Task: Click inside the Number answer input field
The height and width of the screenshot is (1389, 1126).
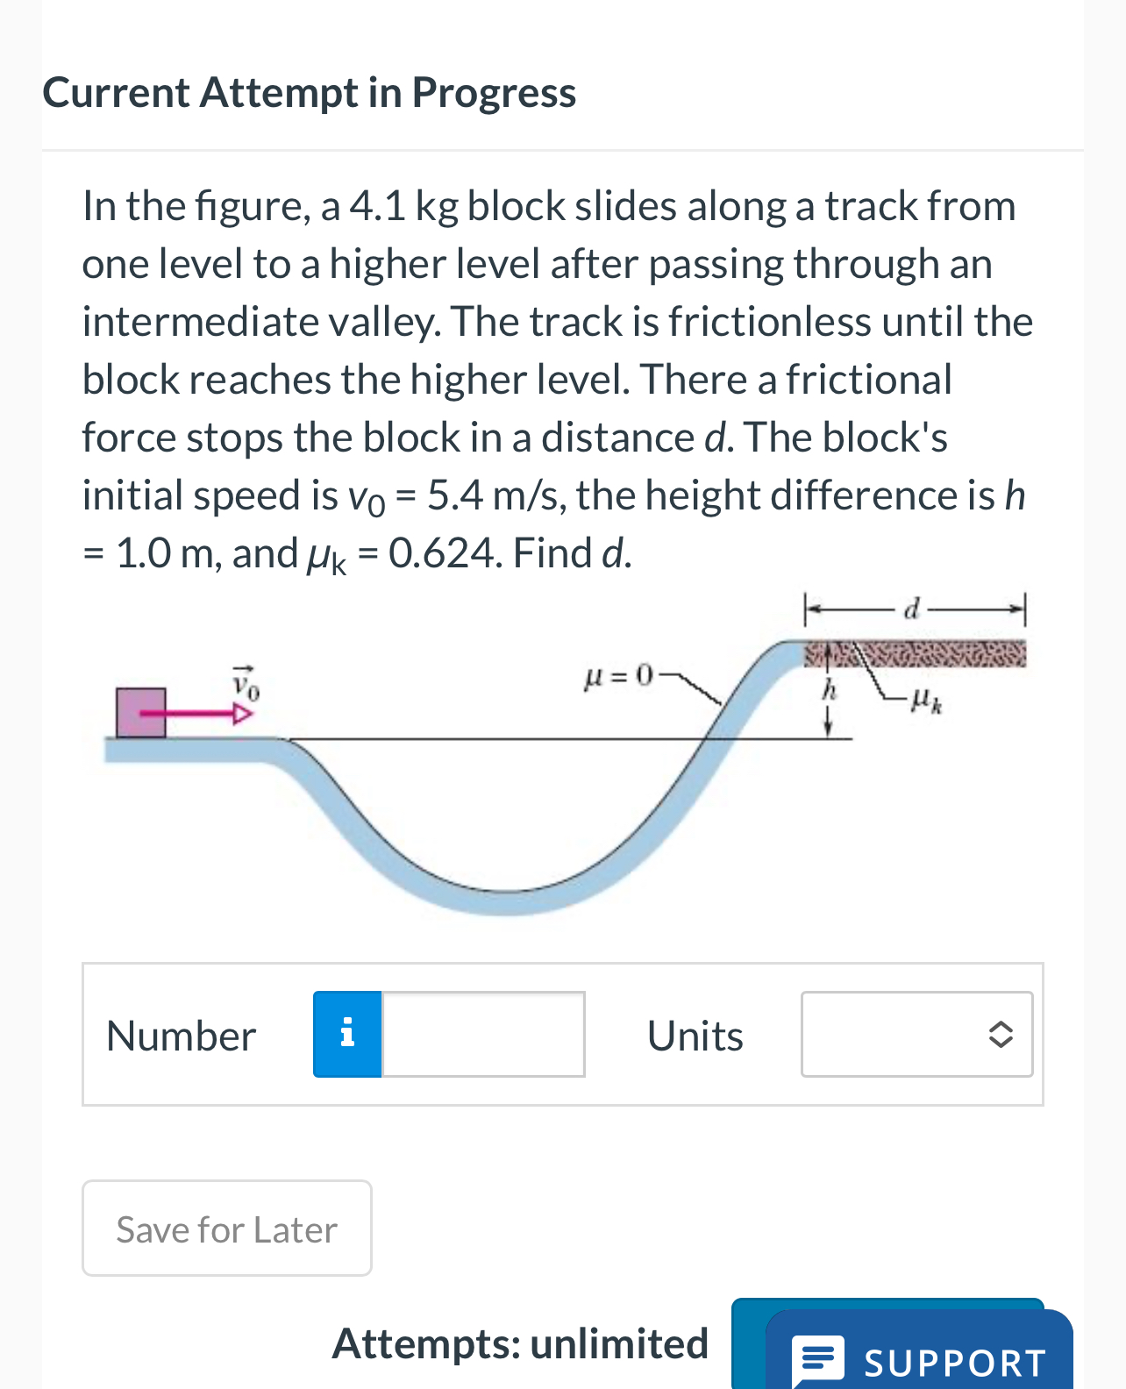Action: (482, 1034)
